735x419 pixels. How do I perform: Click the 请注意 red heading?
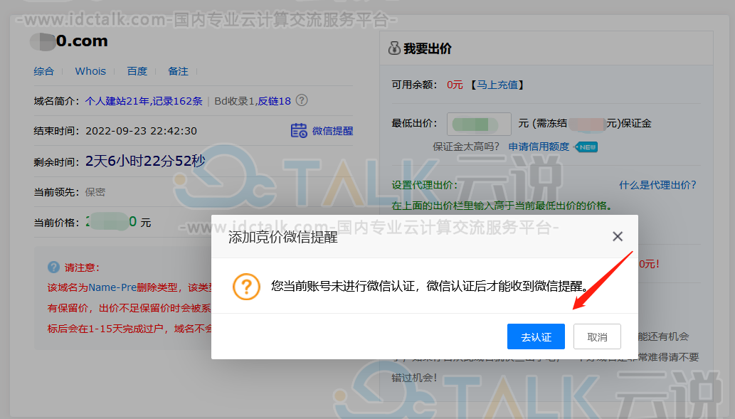point(82,267)
